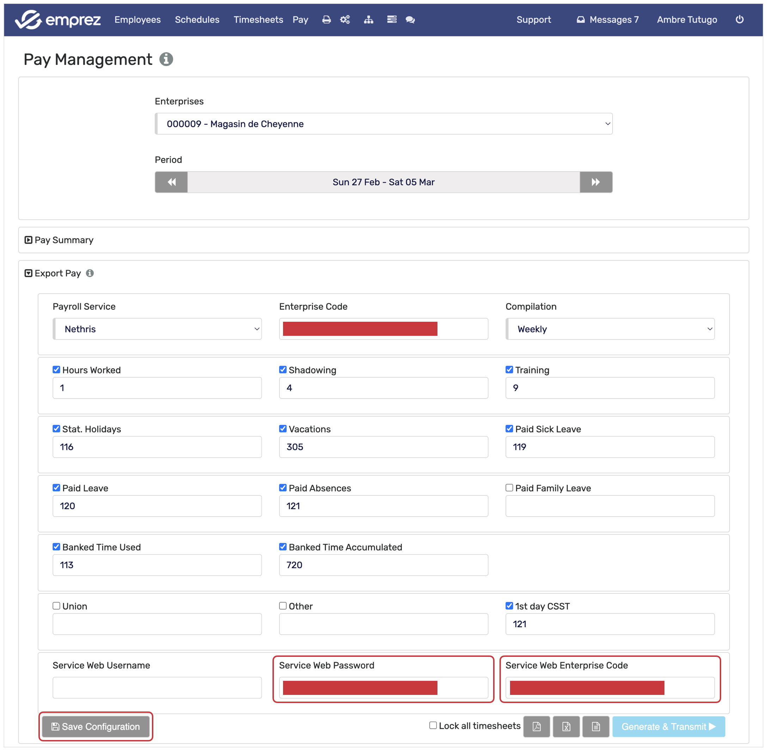767x752 pixels.
Task: Check Lock all timesheets
Action: (433, 726)
